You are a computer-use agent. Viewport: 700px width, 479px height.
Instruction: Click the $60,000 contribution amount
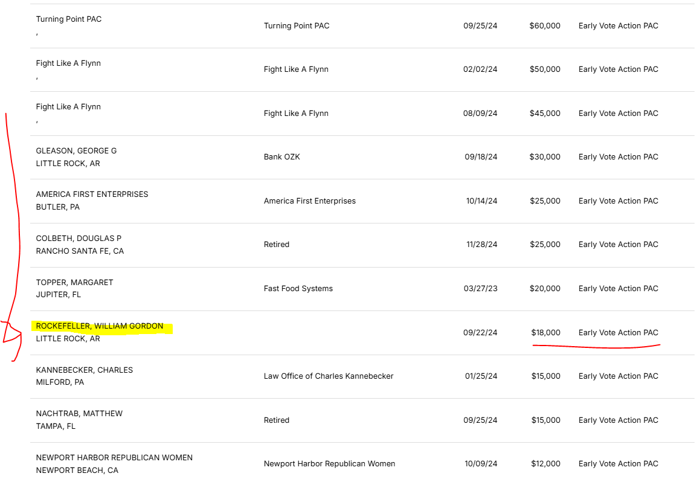point(544,26)
